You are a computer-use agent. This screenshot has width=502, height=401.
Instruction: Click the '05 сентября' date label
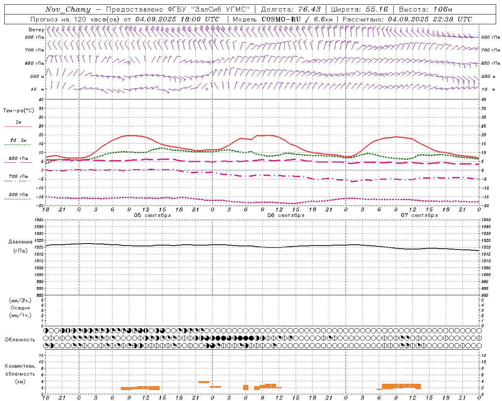(x=153, y=215)
